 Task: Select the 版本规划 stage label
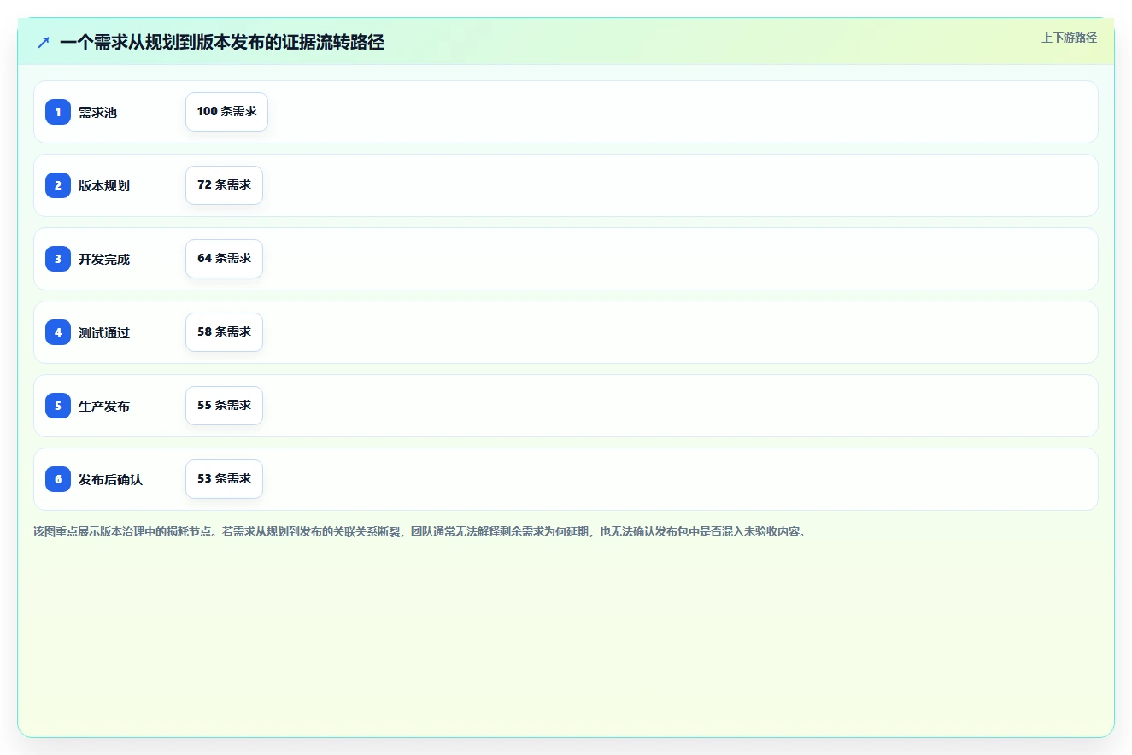104,186
